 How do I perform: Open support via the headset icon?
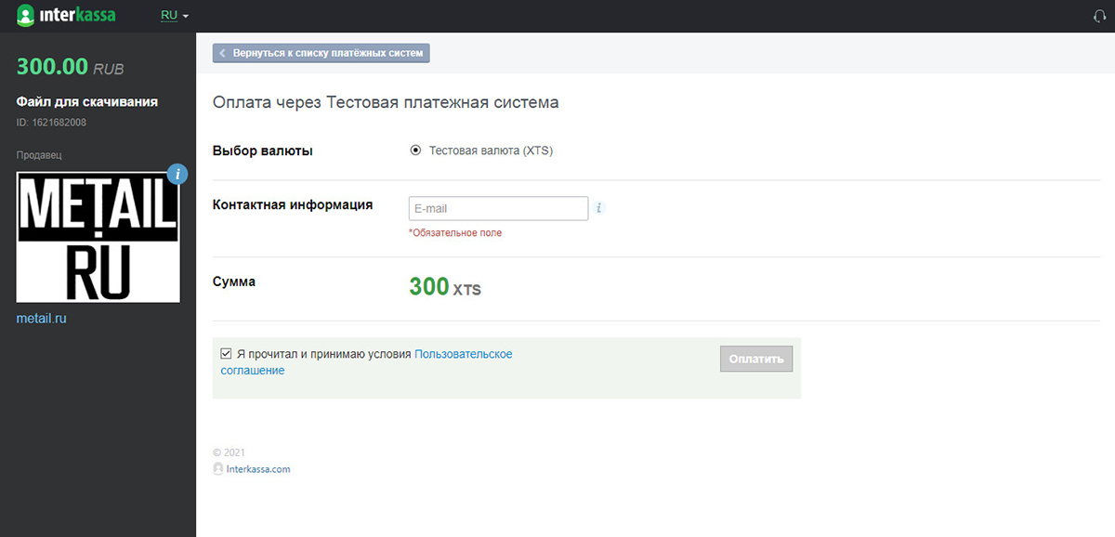pyautogui.click(x=1101, y=16)
